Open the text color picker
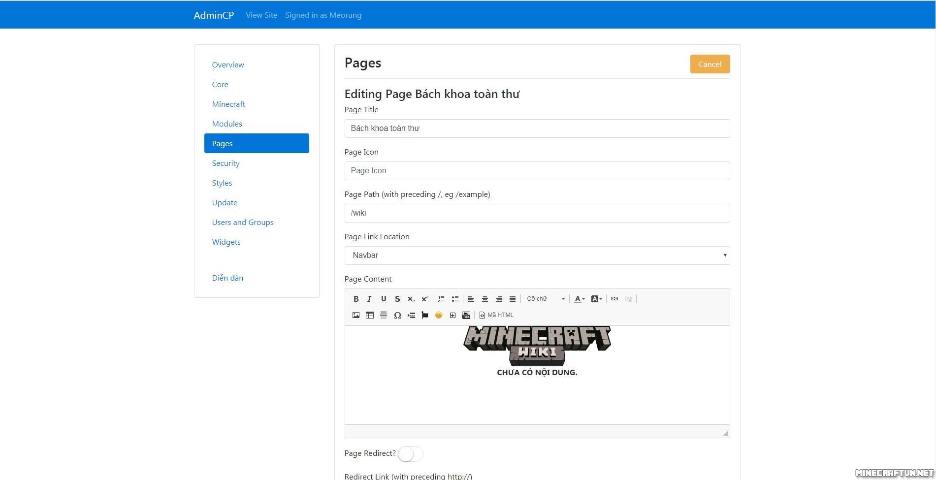Image resolution: width=936 pixels, height=480 pixels. (580, 299)
